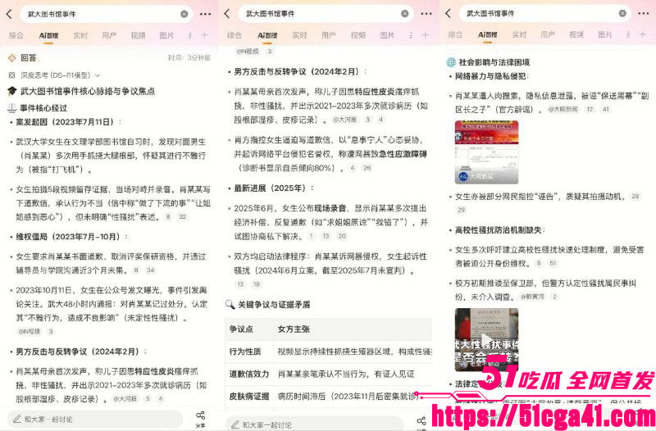Click heading 武大图书馆事件核心脉络与争议焦点
Screen dimensions: 656x431
point(88,91)
